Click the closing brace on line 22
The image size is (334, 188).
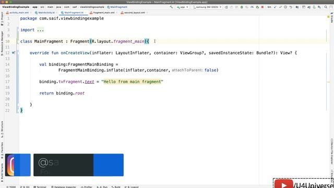pos(21,110)
